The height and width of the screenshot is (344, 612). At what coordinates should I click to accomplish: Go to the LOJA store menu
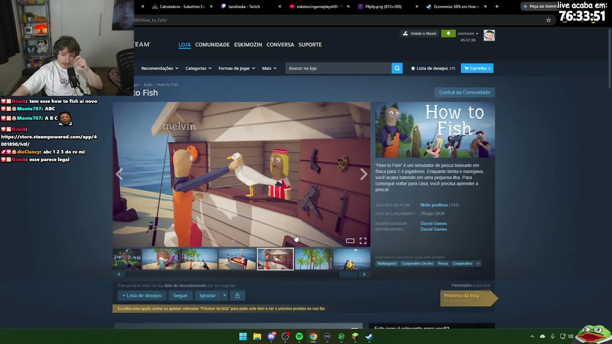coord(185,45)
